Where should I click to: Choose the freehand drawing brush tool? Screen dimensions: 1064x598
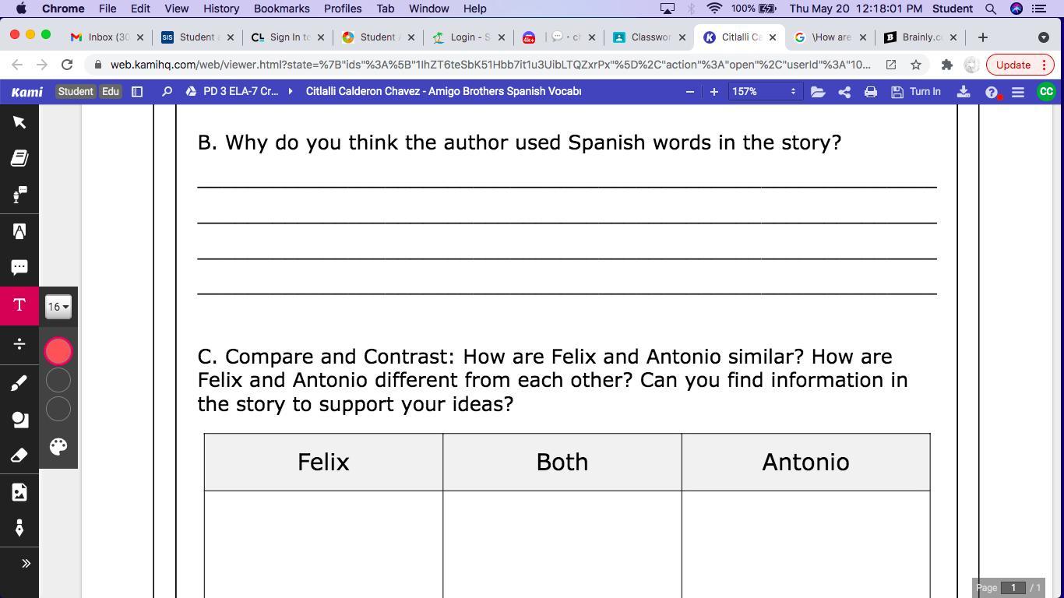(19, 383)
